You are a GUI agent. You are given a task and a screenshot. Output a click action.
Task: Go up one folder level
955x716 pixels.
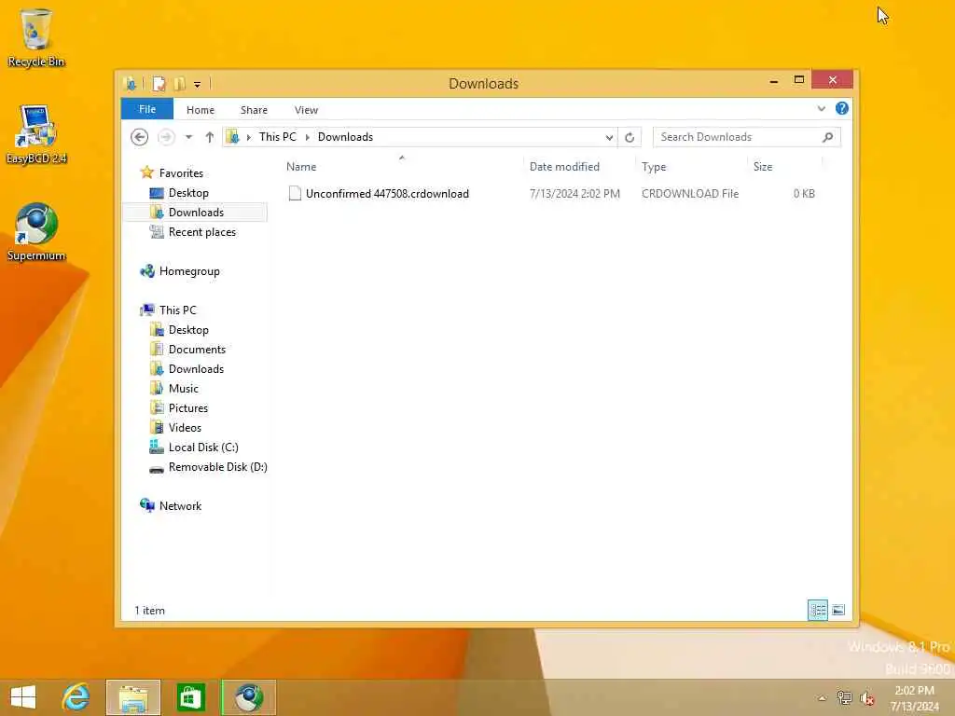210,137
